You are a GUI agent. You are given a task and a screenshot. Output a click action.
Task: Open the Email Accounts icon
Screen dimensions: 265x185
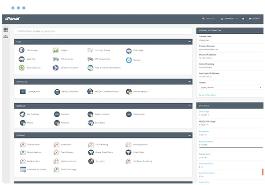pyautogui.click(x=23, y=144)
